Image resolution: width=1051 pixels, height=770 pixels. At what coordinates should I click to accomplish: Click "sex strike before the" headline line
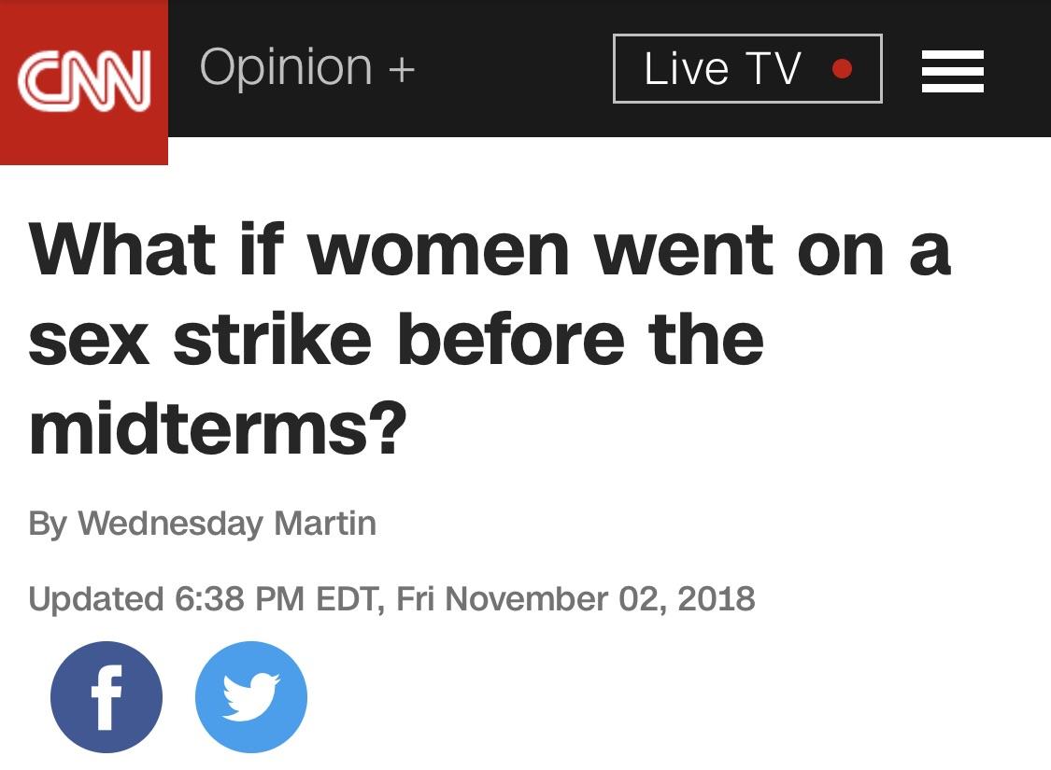[395, 339]
